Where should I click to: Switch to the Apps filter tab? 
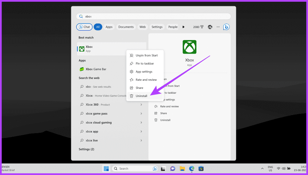tap(109, 27)
